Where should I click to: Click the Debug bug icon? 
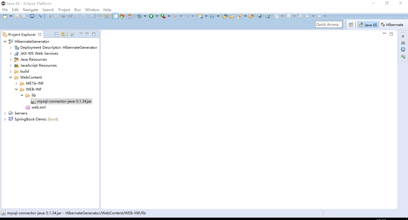pos(139,16)
